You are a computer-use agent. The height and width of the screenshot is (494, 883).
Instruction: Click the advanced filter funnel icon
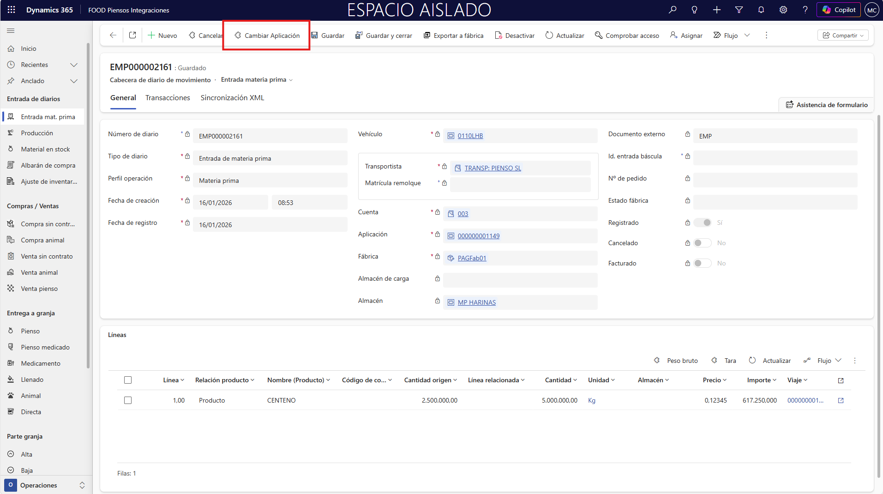pyautogui.click(x=739, y=10)
